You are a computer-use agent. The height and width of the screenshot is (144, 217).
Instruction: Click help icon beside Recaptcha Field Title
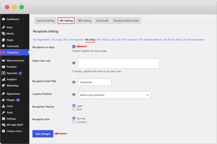click(74, 82)
